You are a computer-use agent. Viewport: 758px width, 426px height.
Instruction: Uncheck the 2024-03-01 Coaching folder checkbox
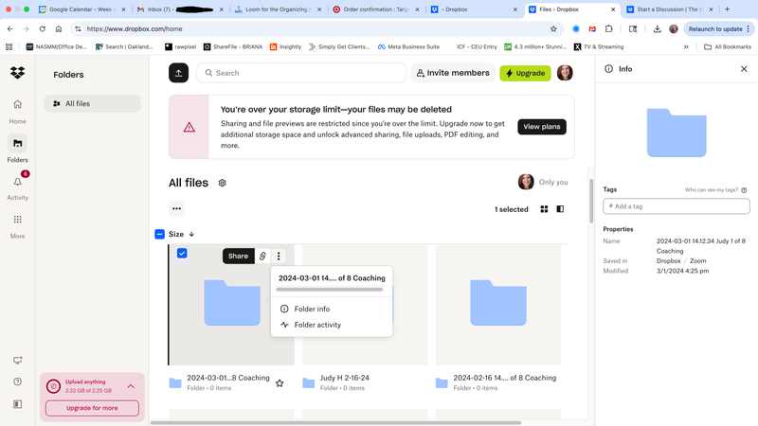pos(182,253)
